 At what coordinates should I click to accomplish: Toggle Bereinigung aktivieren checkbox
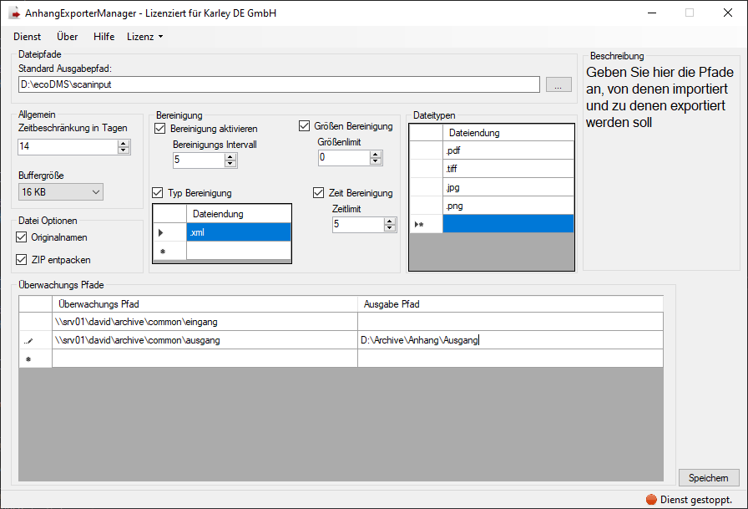pyautogui.click(x=160, y=129)
